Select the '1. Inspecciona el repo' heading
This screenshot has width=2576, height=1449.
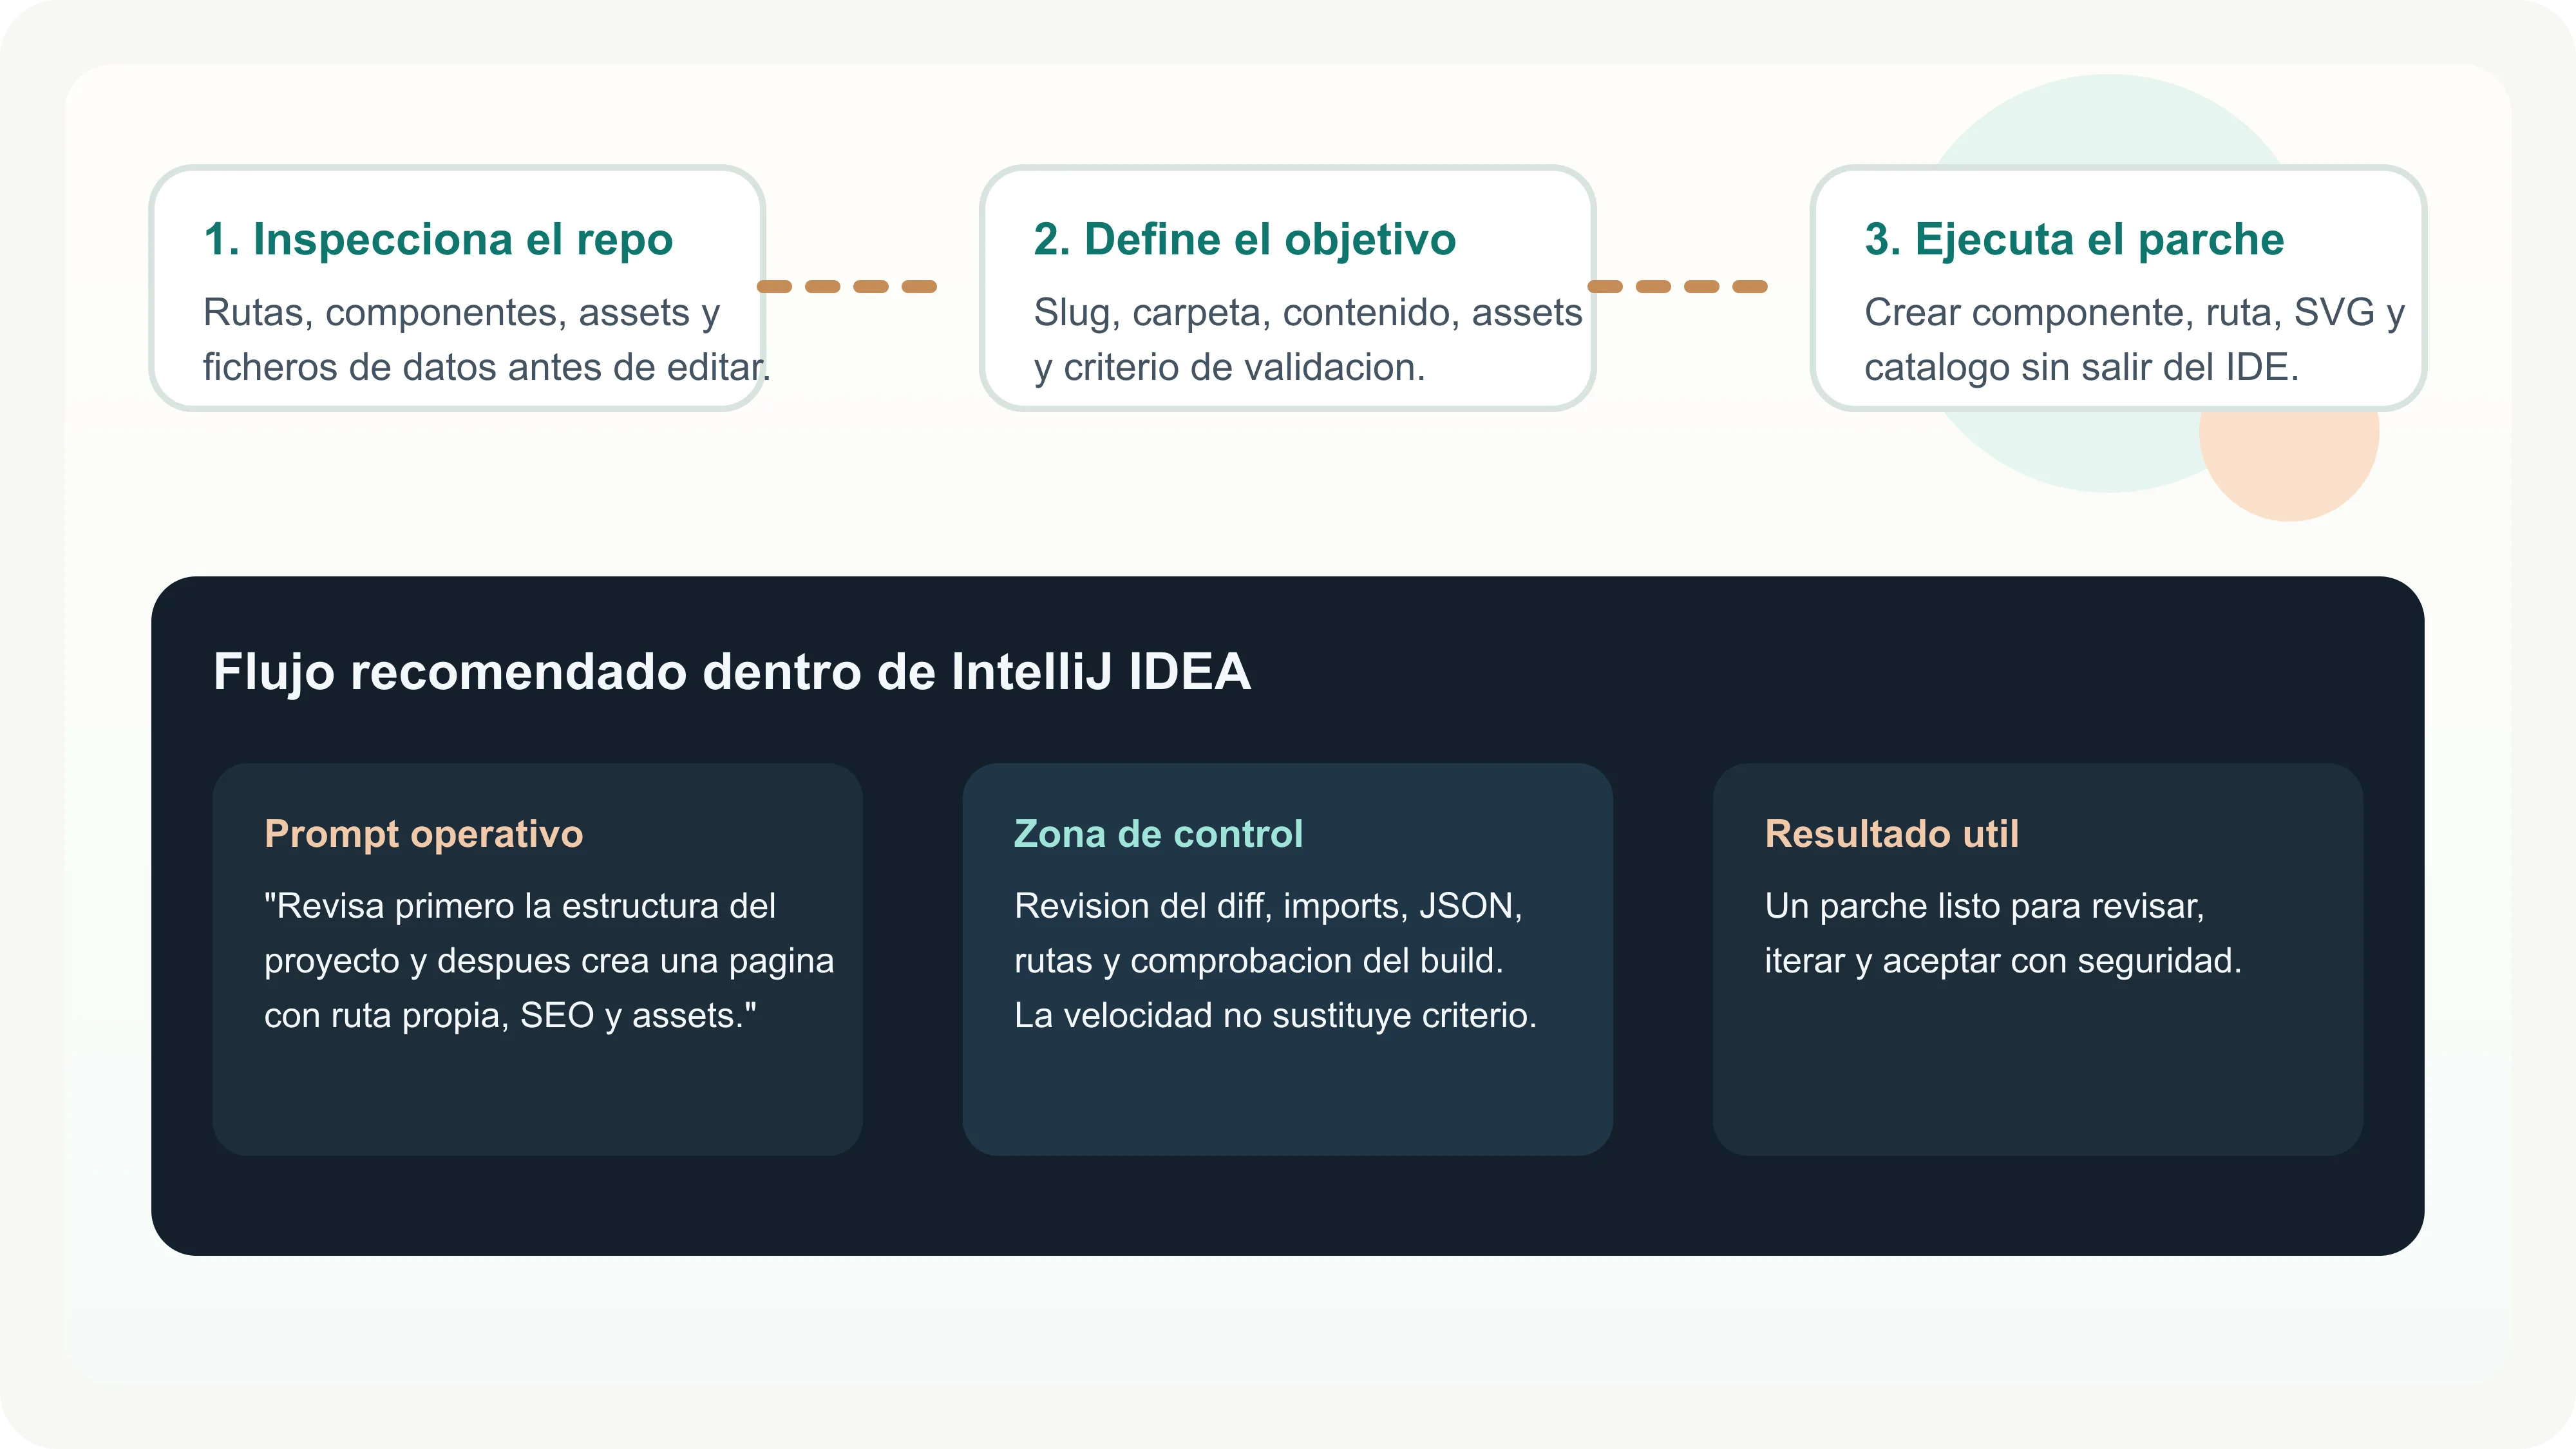(438, 240)
